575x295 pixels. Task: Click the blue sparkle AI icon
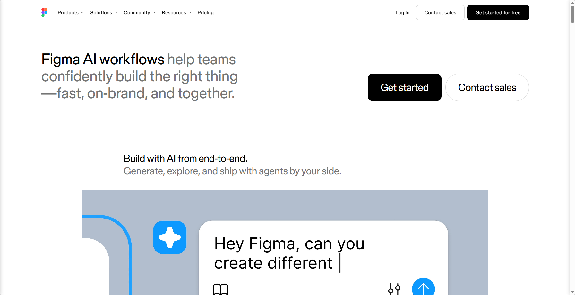click(170, 237)
